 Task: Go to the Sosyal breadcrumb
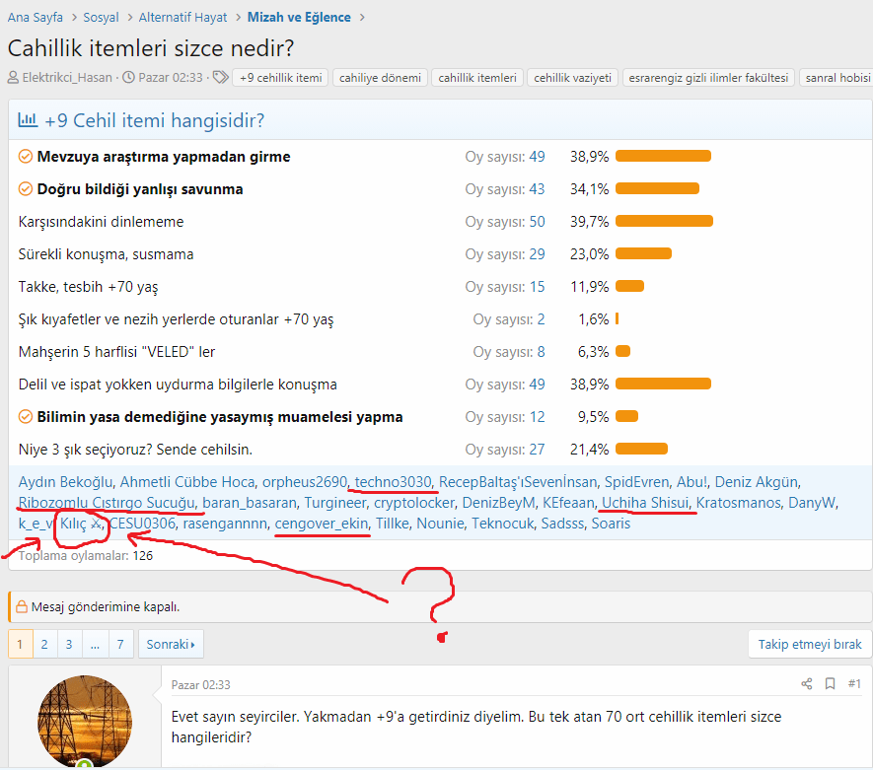click(x=101, y=17)
